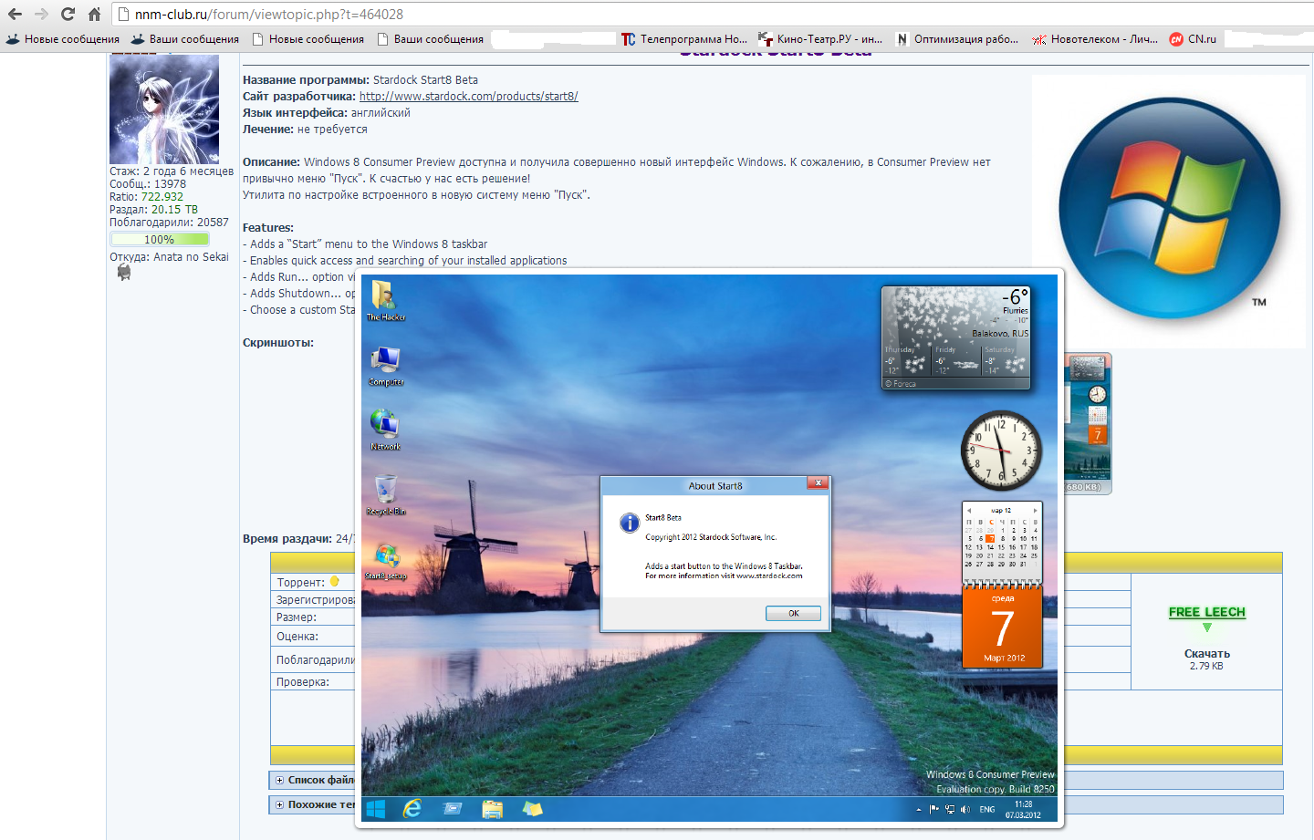Screen dimensions: 1314x840
Task: Open the browser home page
Action: click(x=94, y=14)
